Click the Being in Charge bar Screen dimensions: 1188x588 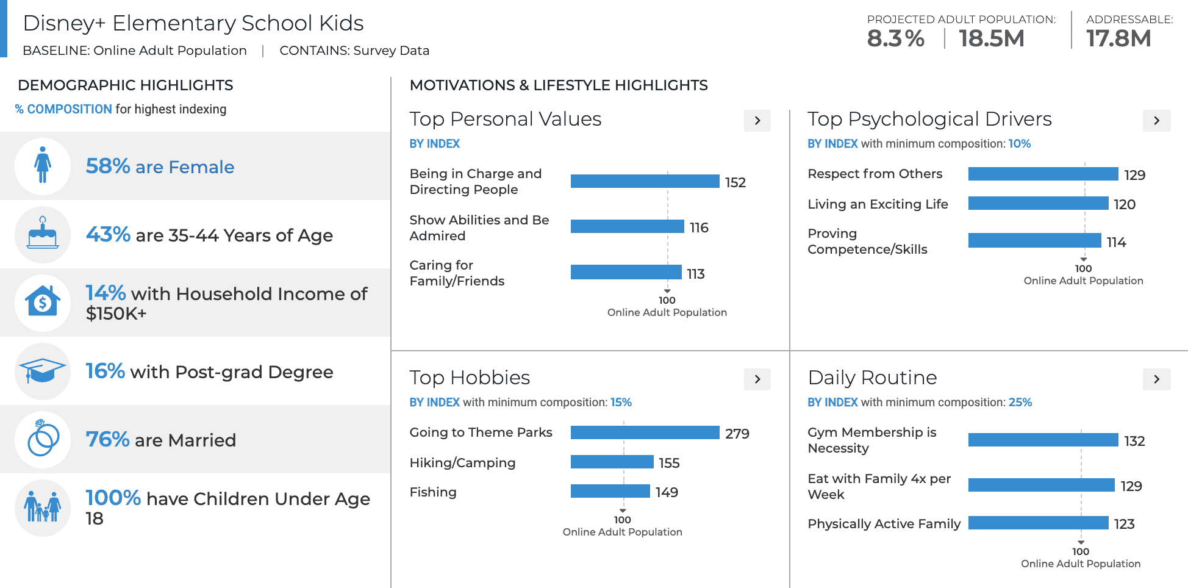coord(645,181)
